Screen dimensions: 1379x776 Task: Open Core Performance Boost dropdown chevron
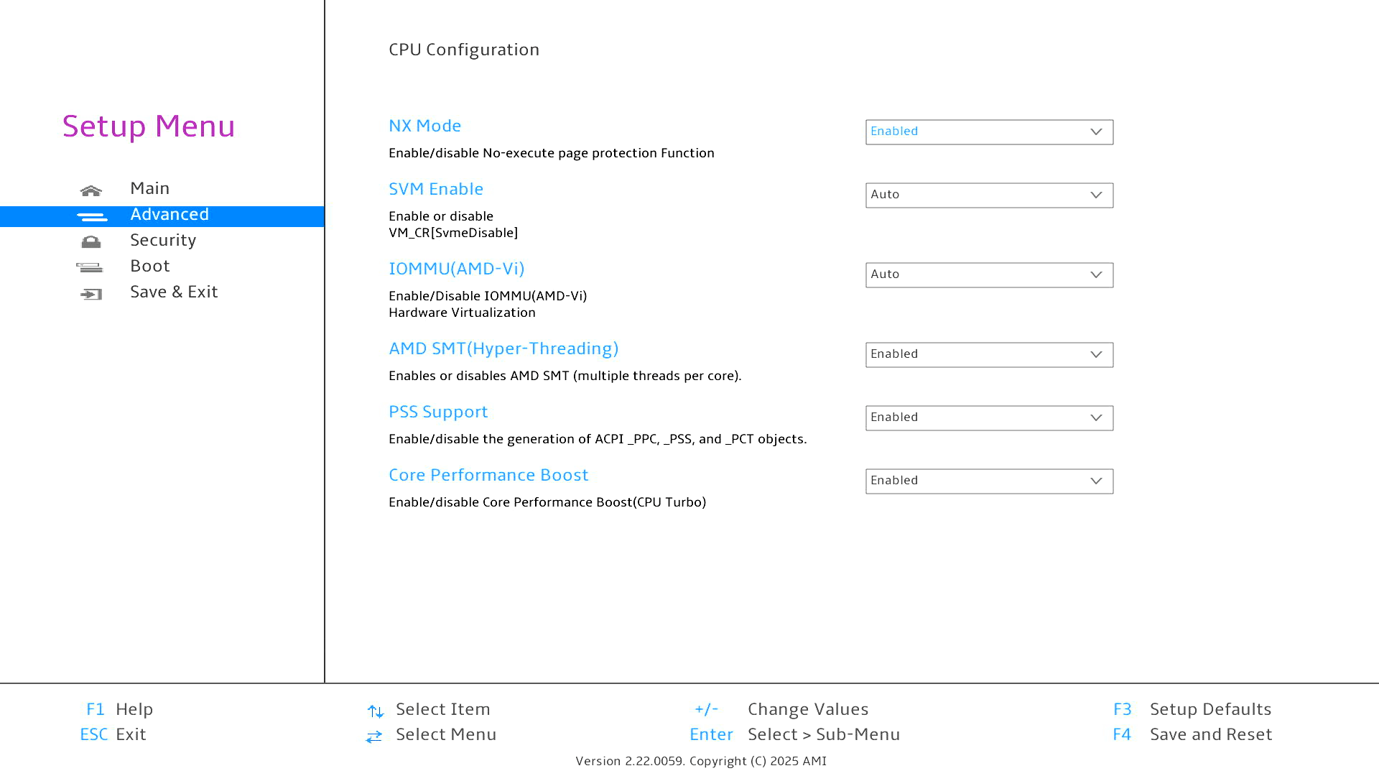click(1095, 481)
